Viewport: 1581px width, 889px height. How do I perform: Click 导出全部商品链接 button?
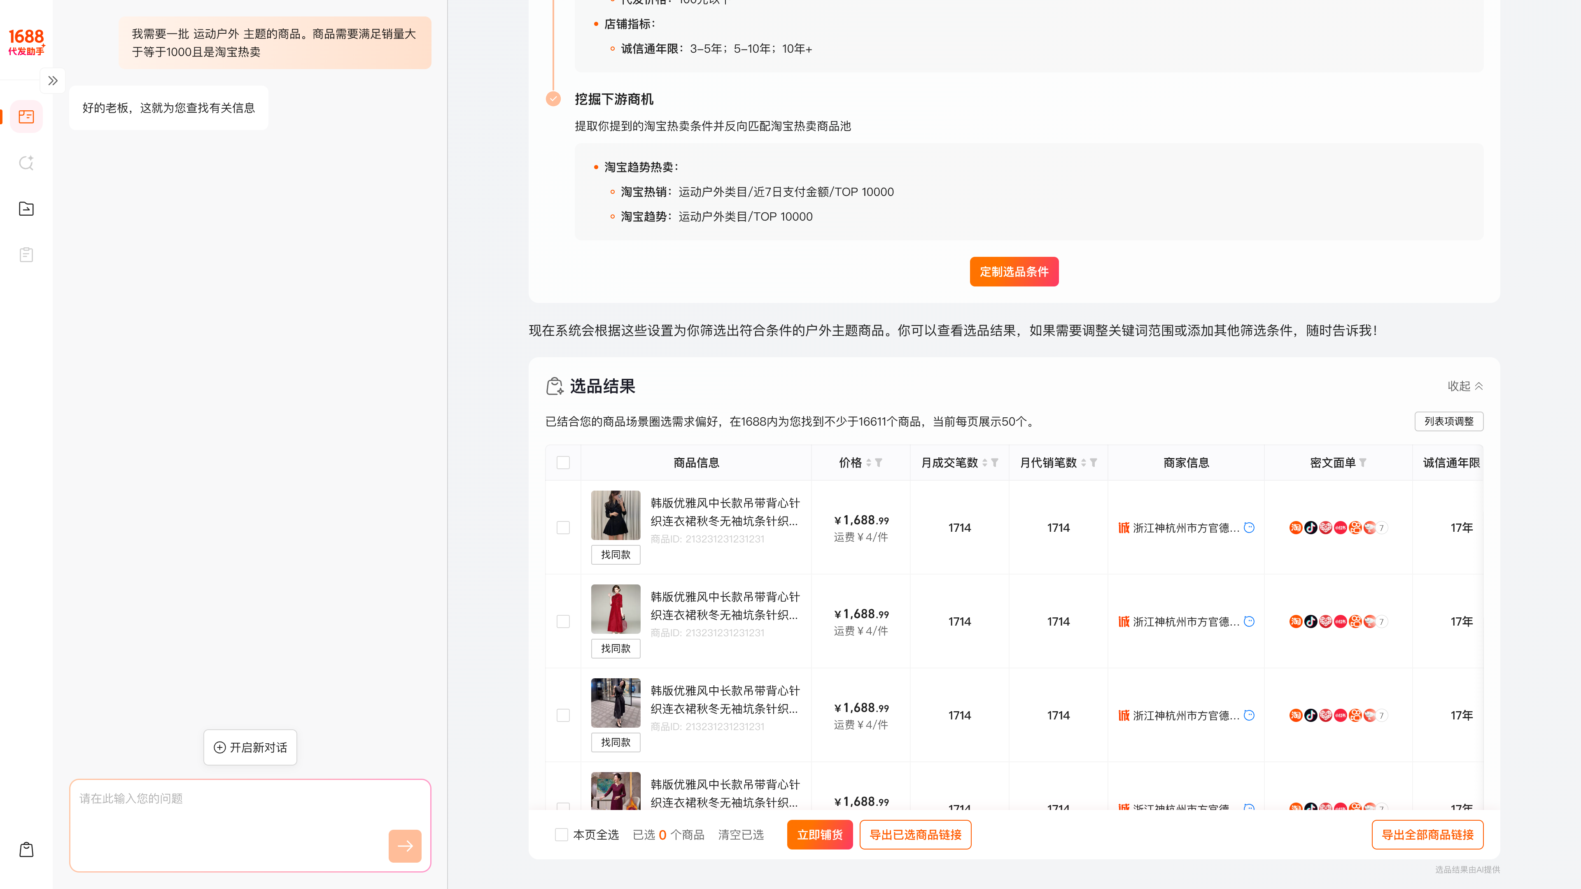1427,834
